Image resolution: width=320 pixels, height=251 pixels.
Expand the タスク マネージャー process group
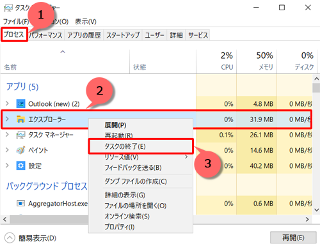click(x=7, y=135)
